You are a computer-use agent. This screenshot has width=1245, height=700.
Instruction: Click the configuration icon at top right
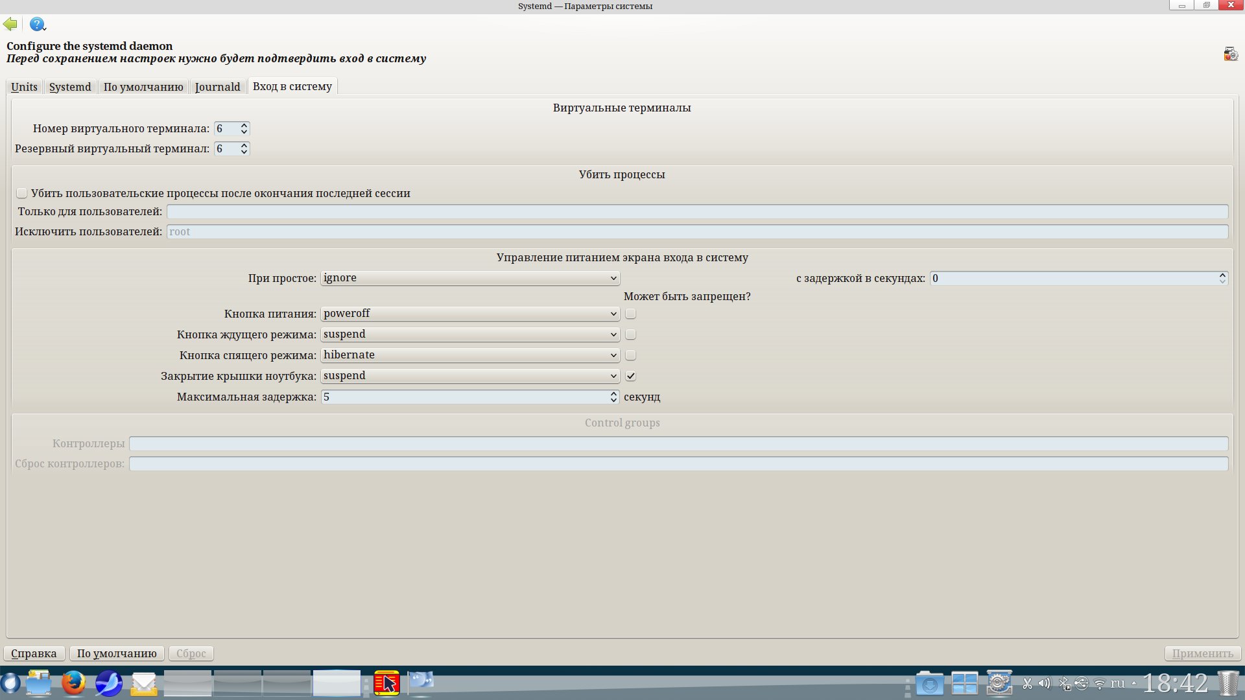click(1230, 54)
